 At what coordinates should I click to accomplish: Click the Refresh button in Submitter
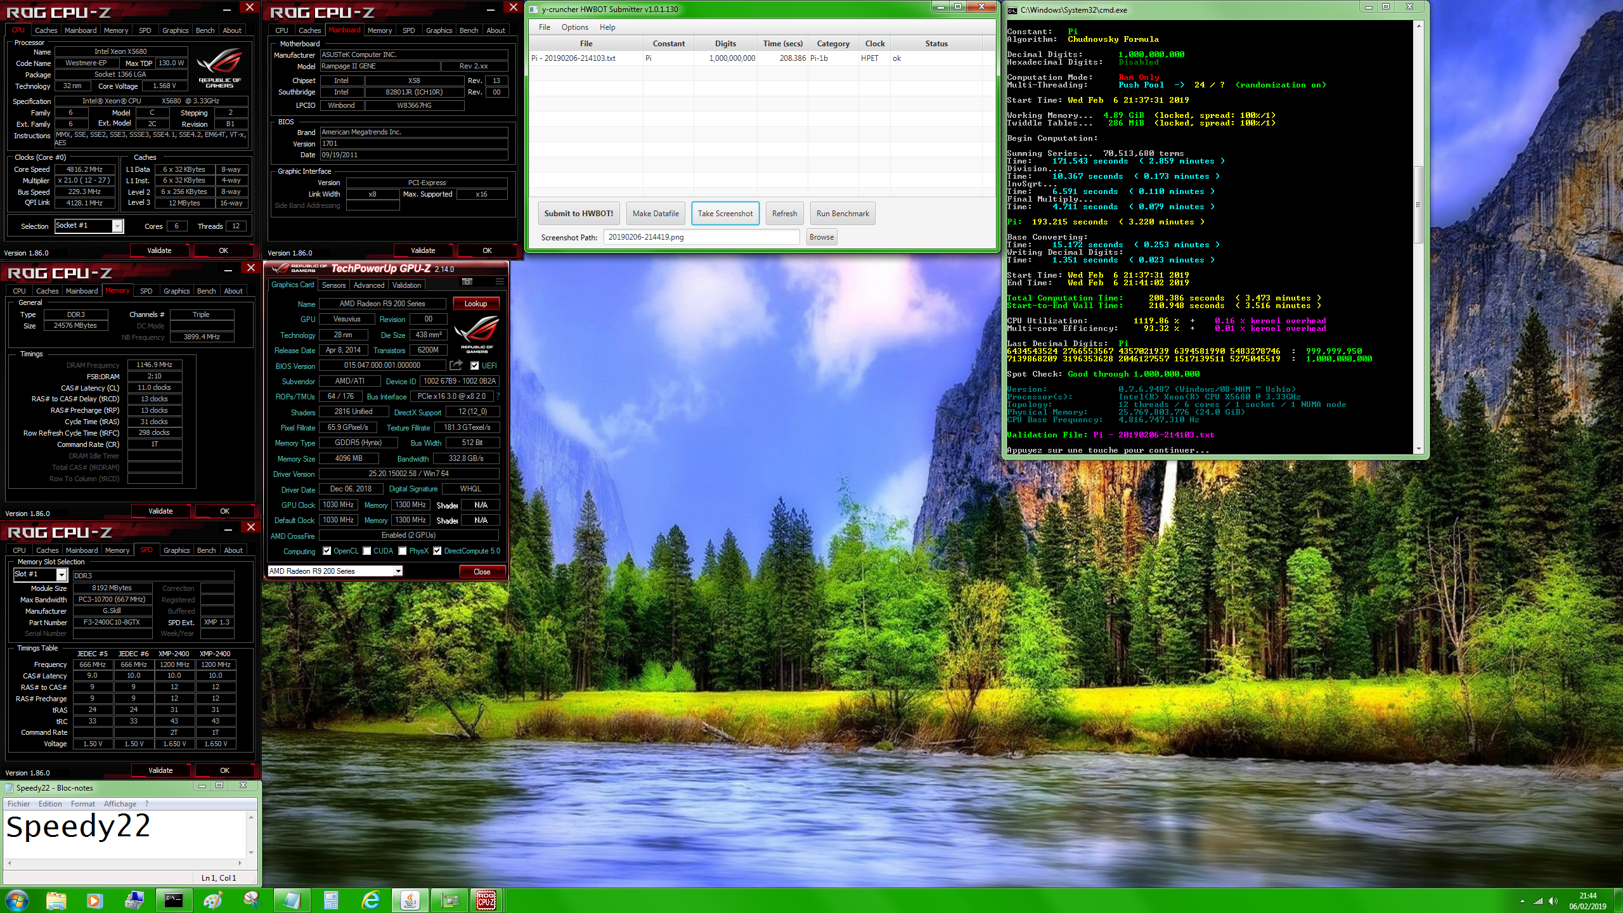pyautogui.click(x=784, y=214)
